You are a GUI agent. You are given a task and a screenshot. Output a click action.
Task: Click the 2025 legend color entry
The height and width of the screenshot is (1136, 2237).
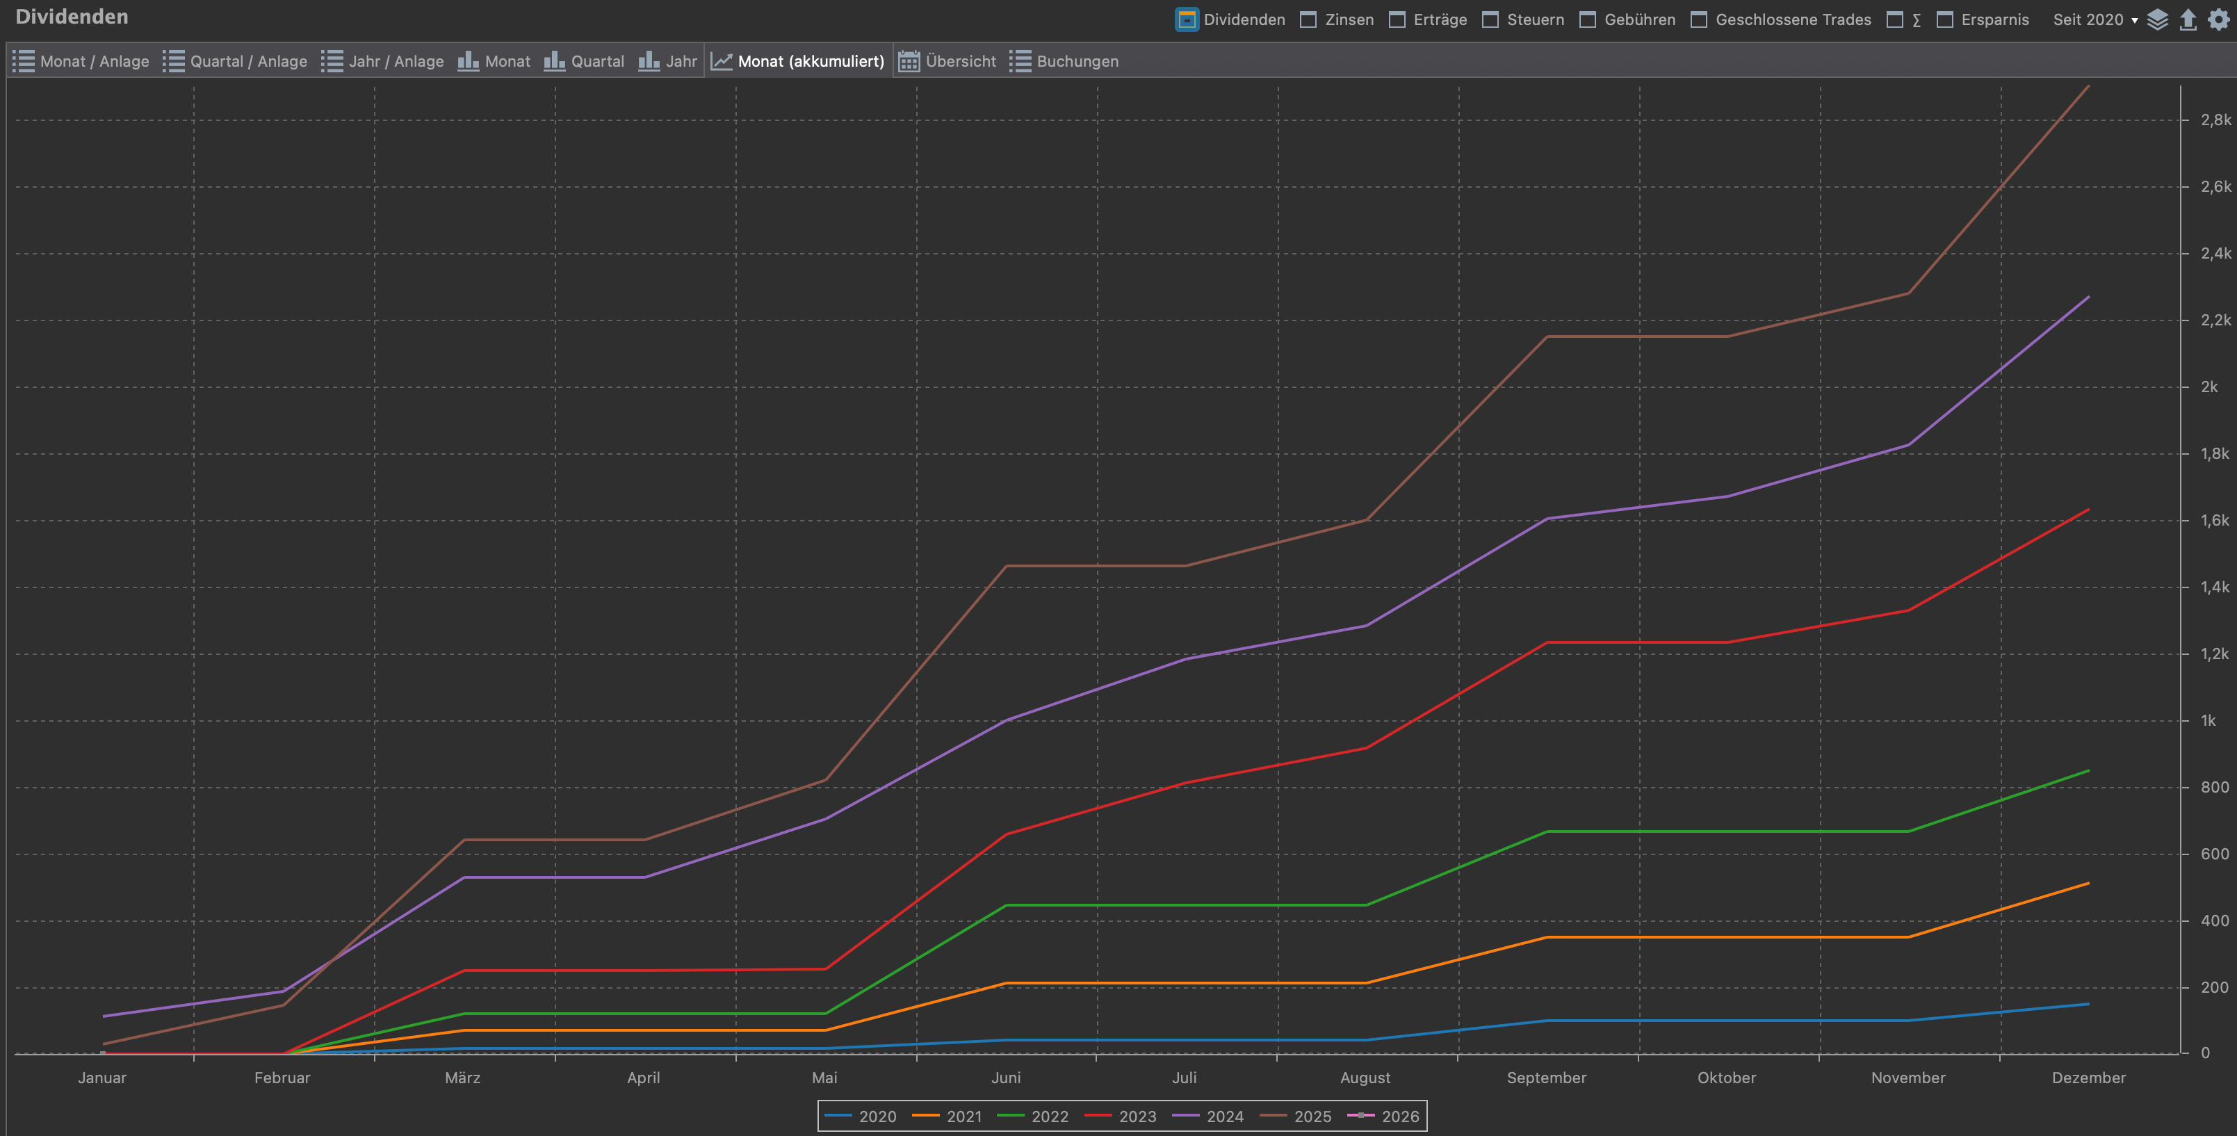coord(1295,1116)
